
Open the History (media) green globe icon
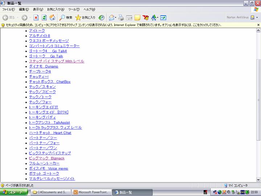pyautogui.click(x=101, y=17)
